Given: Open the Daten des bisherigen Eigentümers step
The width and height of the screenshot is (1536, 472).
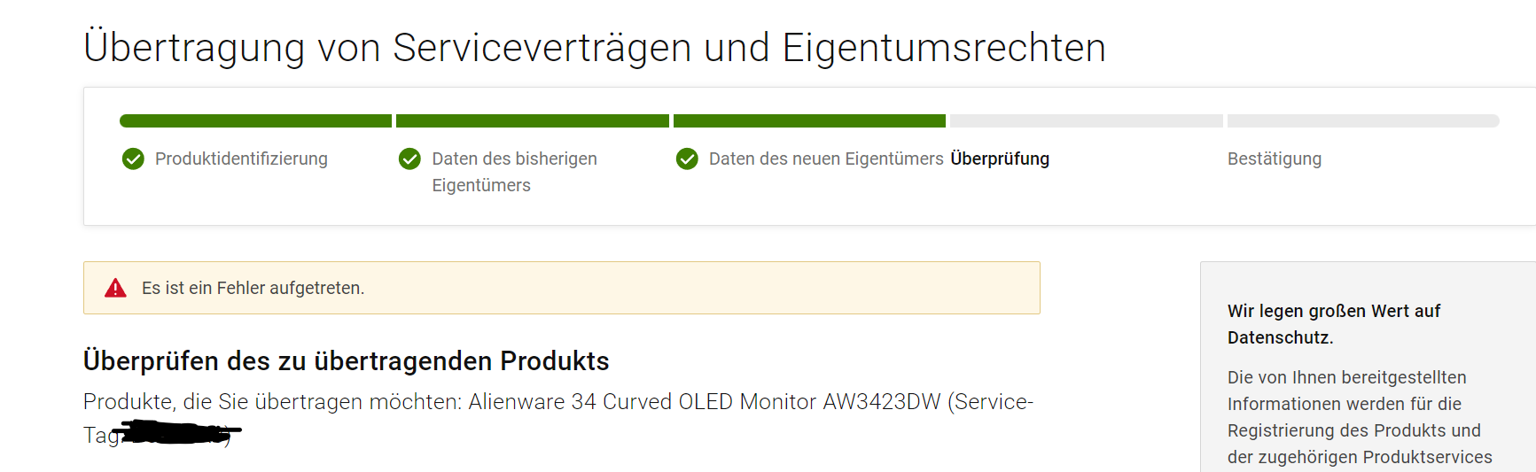Looking at the screenshot, I should pyautogui.click(x=514, y=172).
